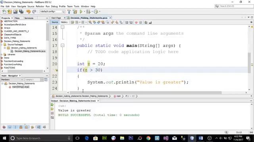The image size is (254, 142).
Task: Open the Debug menu
Action: pos(54,6)
